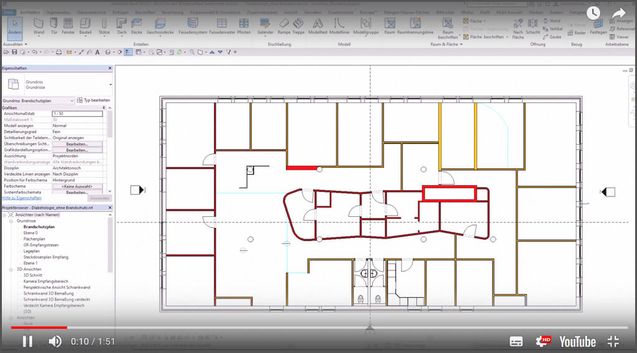Image resolution: width=637 pixels, height=353 pixels.
Task: Select the Wand (wall) tool
Action: coord(39,25)
